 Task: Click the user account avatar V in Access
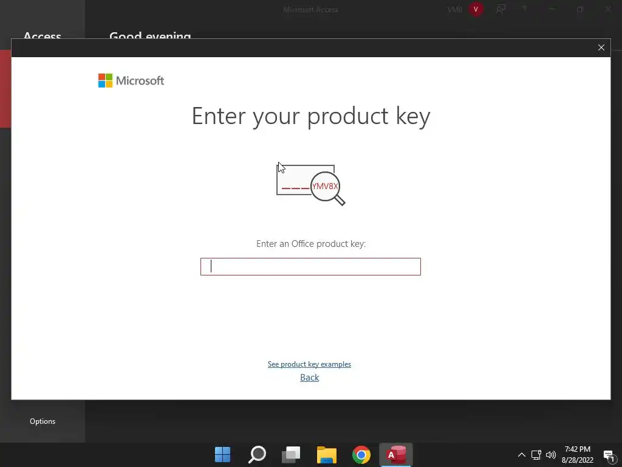click(x=476, y=9)
